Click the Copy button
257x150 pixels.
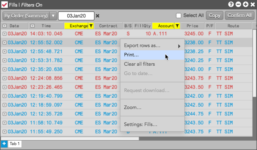coord(214,15)
